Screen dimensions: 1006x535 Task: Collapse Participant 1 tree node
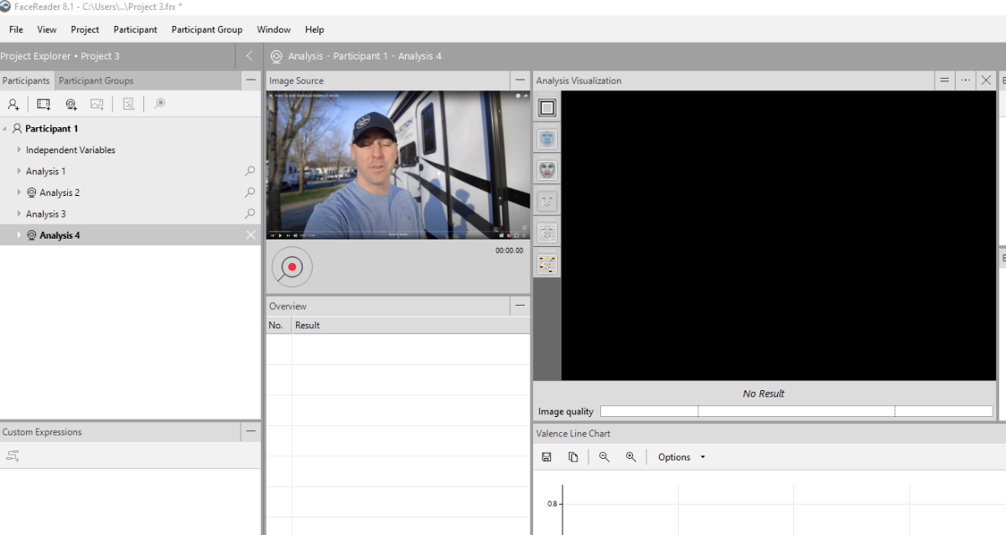pyautogui.click(x=5, y=129)
